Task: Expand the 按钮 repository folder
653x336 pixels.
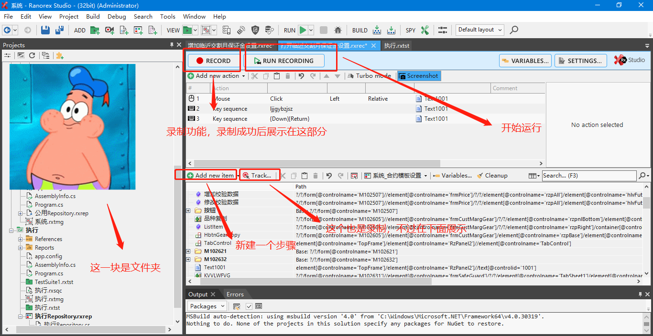Action: pyautogui.click(x=189, y=211)
